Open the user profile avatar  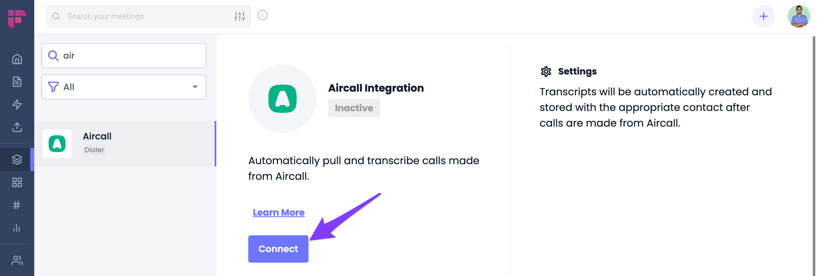tap(798, 16)
